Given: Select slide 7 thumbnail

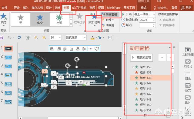Looking at the screenshot, I should pyautogui.click(x=8, y=102).
